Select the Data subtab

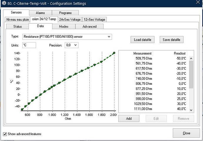(40, 26)
